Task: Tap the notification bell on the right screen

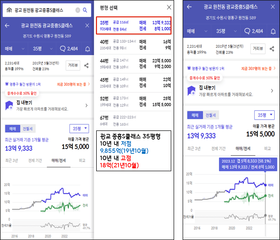Action: [273, 31]
